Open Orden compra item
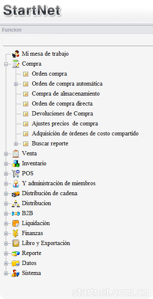The height and width of the screenshot is (299, 153). click(49, 74)
